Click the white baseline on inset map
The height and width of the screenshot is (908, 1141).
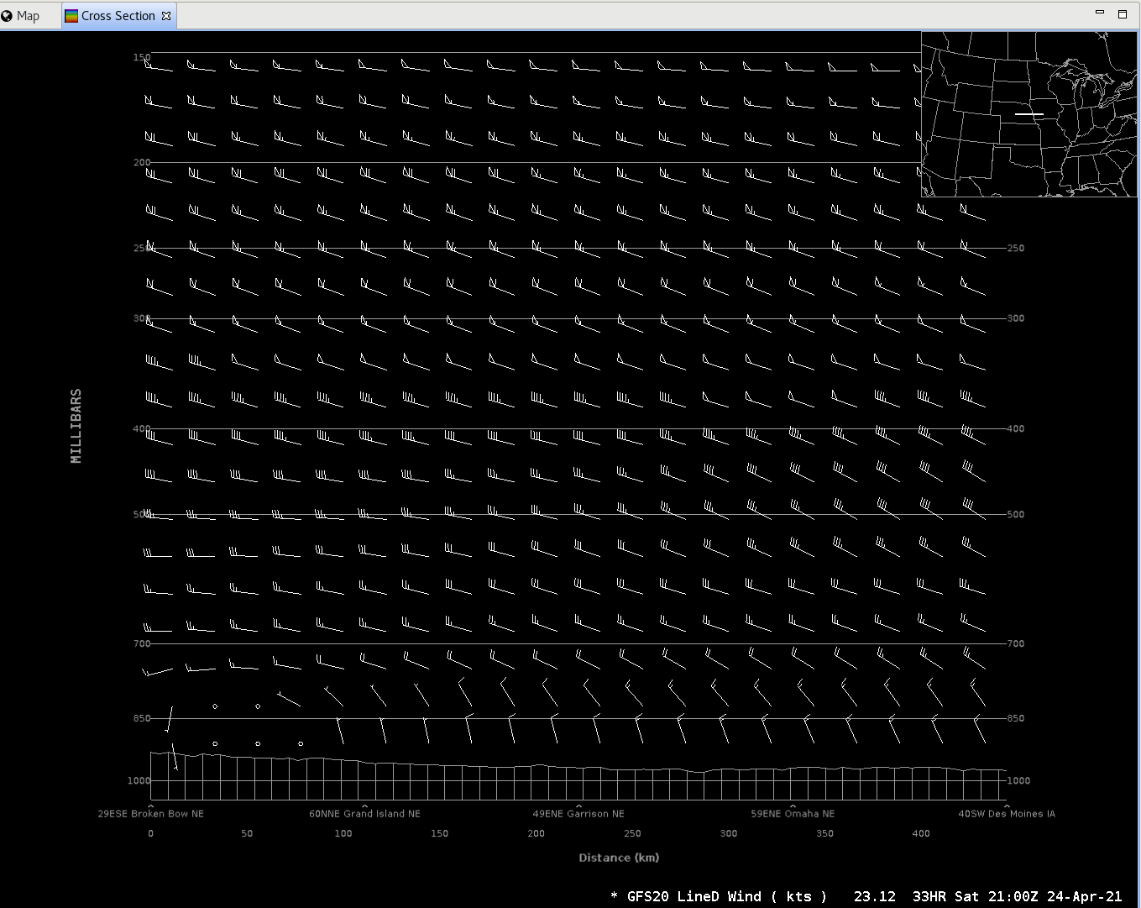point(1028,113)
